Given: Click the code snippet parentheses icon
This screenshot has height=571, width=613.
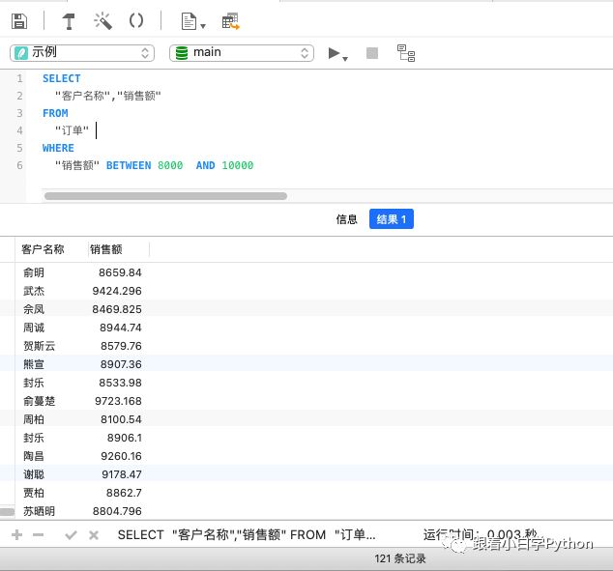Looking at the screenshot, I should click(136, 21).
